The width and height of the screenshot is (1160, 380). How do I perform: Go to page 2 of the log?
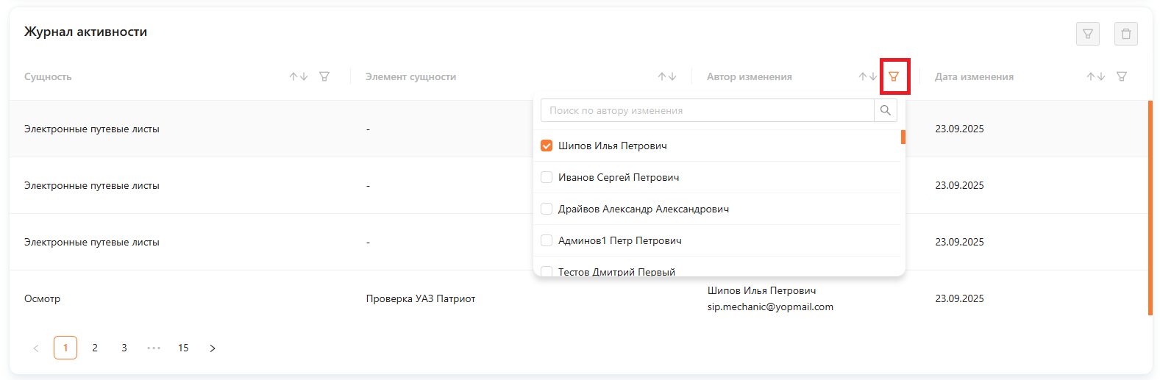pyautogui.click(x=95, y=348)
